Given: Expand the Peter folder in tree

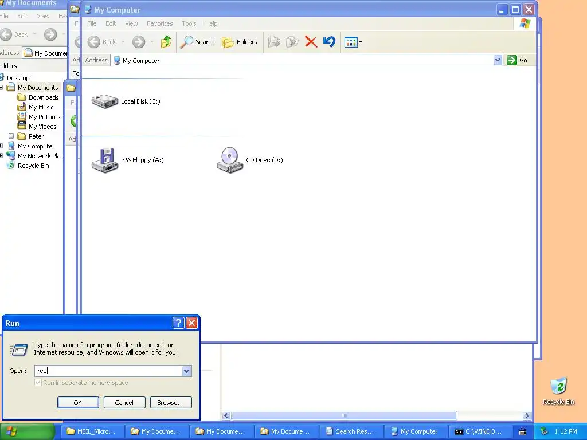Looking at the screenshot, I should (11, 136).
